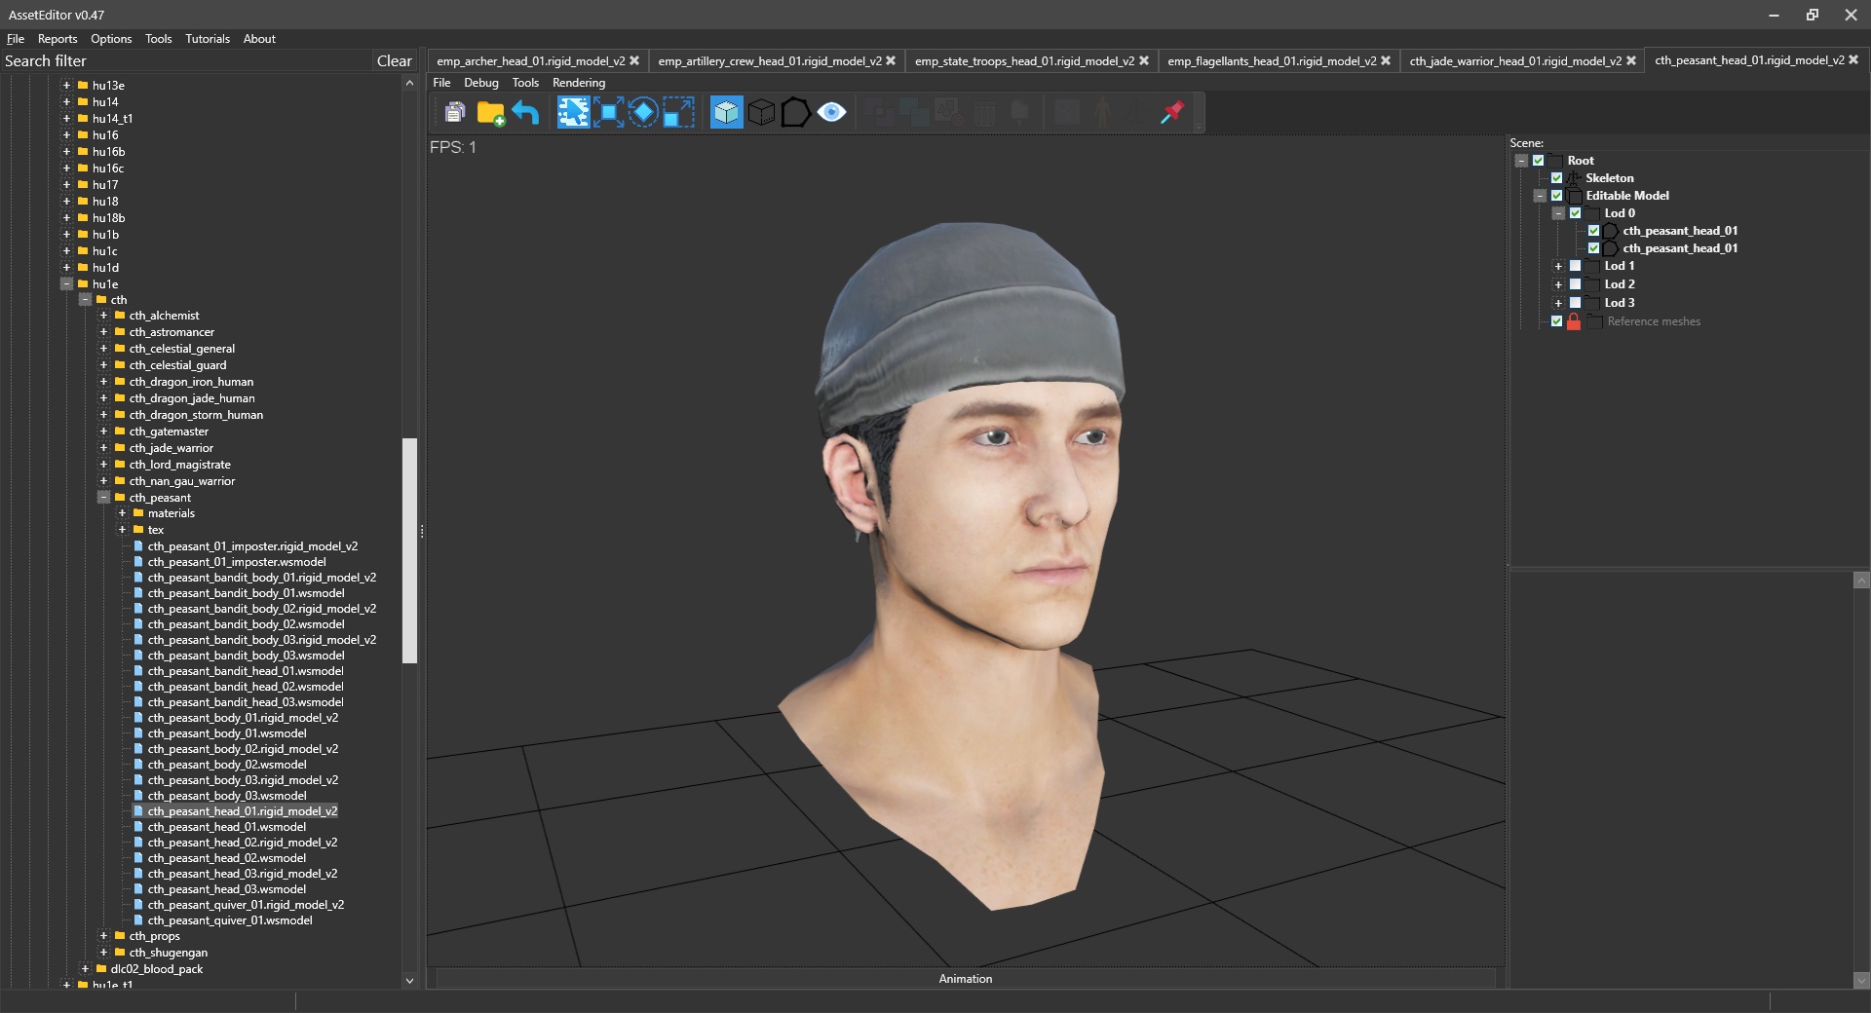Open the Rendering menu
Viewport: 1871px width, 1013px height.
coord(578,83)
